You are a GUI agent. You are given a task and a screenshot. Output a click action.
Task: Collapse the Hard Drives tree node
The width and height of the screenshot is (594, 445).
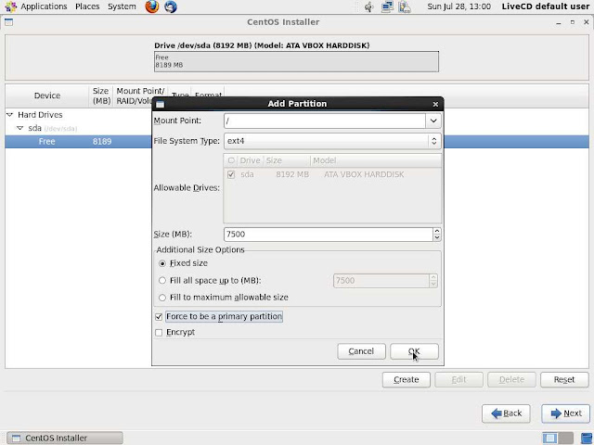10,114
